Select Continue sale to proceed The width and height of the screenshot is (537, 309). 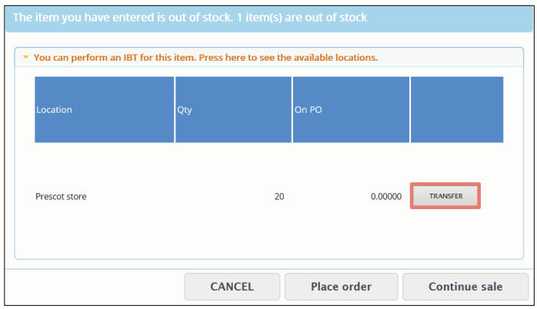pos(465,287)
